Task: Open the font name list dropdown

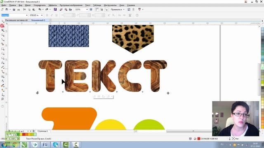Action: [x=26, y=15]
